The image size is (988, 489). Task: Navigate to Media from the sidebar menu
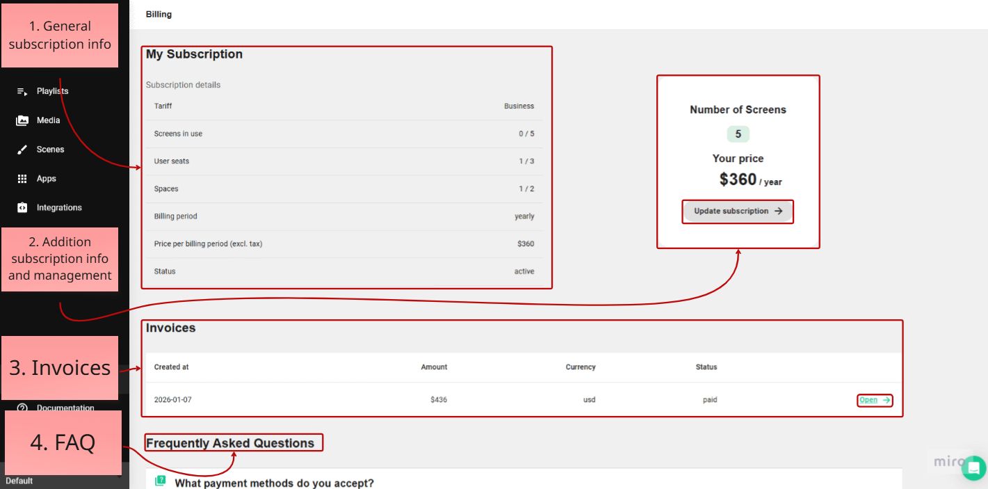50,120
